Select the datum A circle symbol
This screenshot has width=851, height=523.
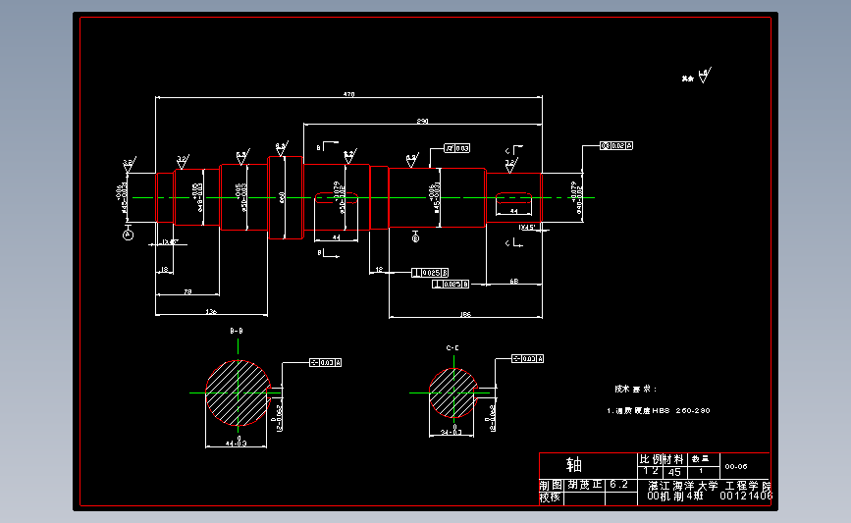(128, 235)
